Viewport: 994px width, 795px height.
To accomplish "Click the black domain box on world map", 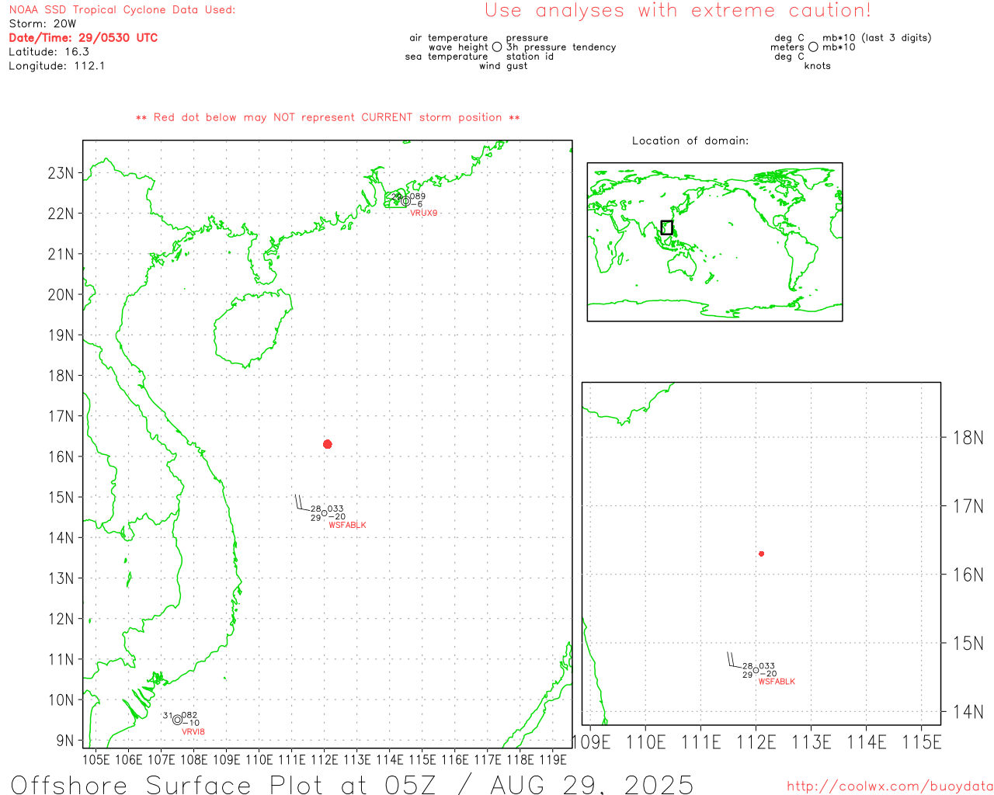I will (x=666, y=227).
